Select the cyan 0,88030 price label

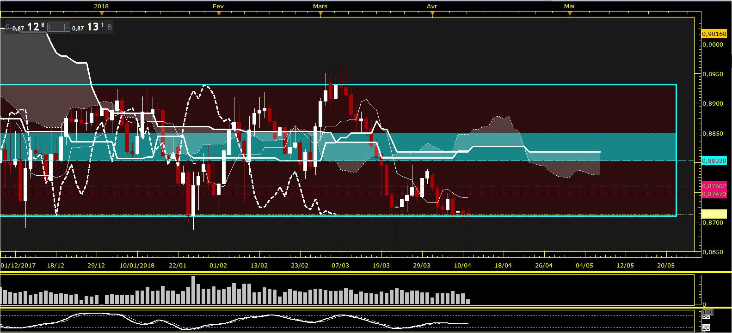click(714, 161)
